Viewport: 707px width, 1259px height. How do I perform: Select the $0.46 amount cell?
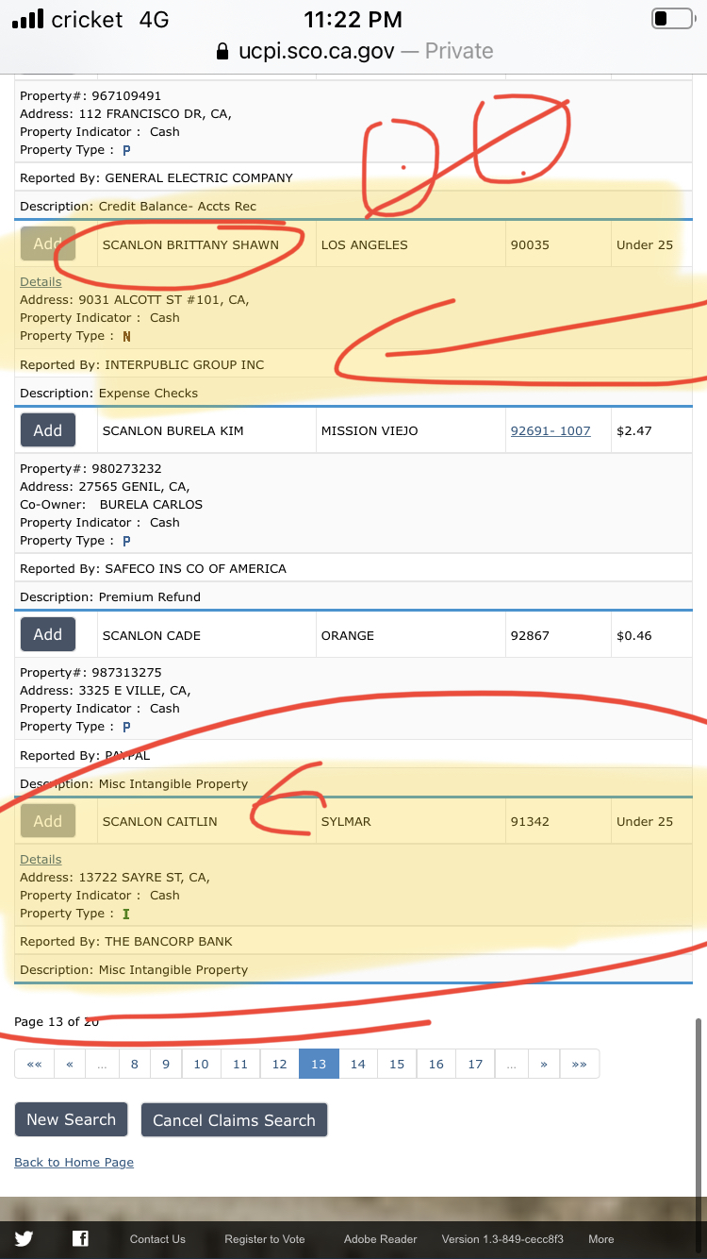click(651, 635)
